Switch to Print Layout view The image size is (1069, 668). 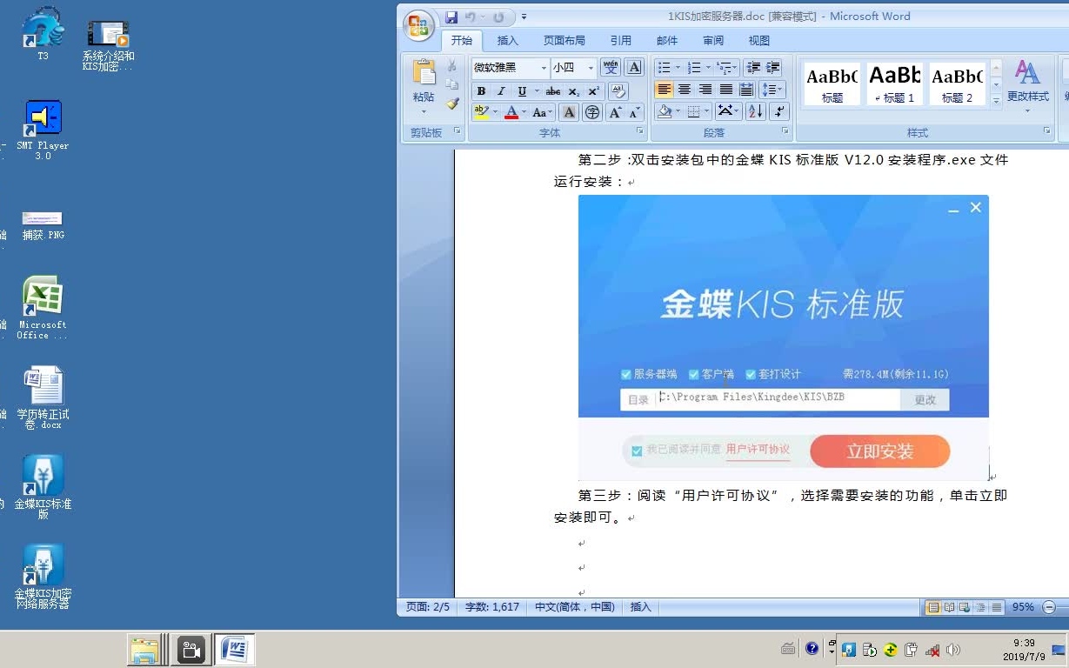[933, 607]
